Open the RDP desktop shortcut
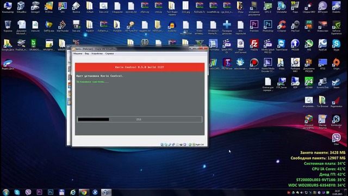This screenshot has width=348, height=196. 295,83
